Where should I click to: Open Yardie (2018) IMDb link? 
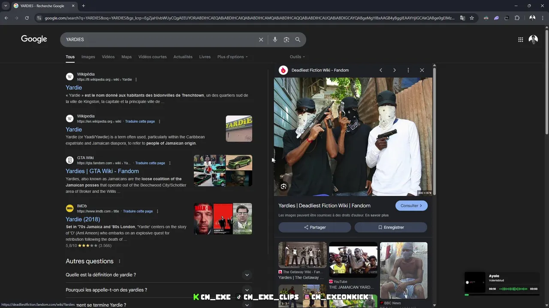(83, 219)
